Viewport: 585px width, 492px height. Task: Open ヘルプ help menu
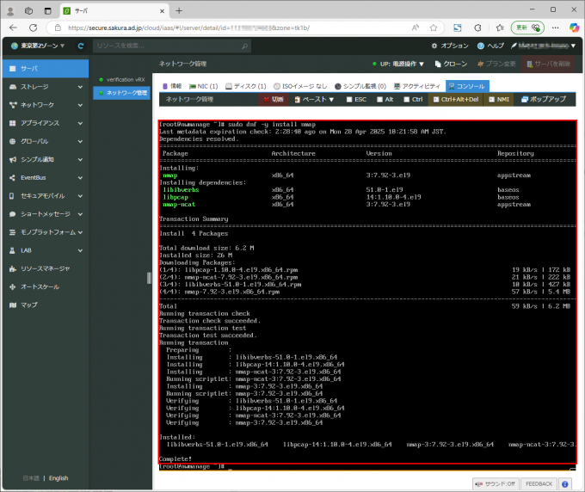point(490,46)
